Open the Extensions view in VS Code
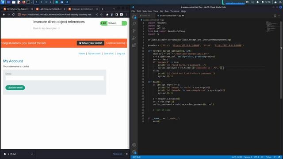 (x=134, y=45)
